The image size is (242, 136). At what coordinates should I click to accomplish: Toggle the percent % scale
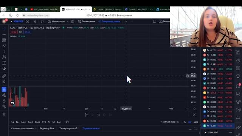[185, 122]
